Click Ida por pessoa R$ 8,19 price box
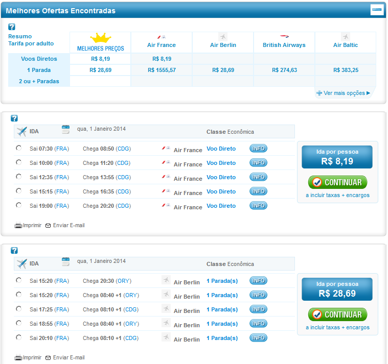Viewport: 388px width, 364px height. point(337,157)
